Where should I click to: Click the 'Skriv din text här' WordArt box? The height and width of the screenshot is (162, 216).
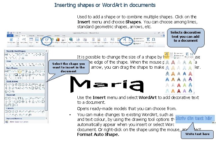tap(195, 119)
